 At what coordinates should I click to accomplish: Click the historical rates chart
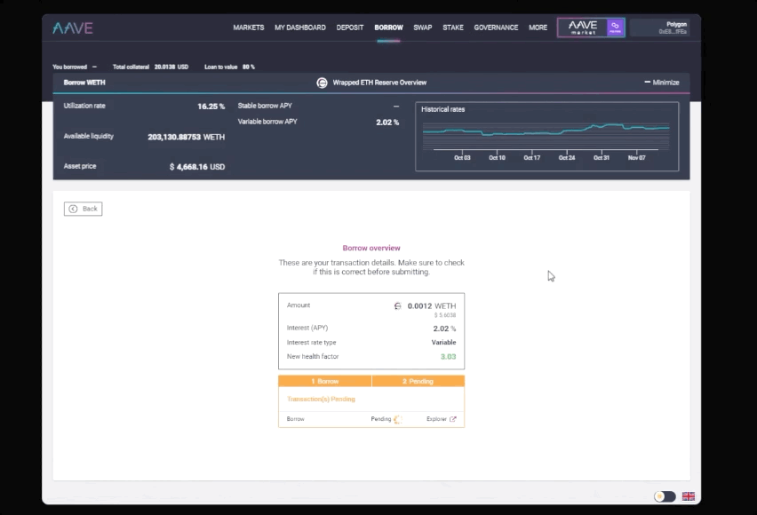click(547, 136)
